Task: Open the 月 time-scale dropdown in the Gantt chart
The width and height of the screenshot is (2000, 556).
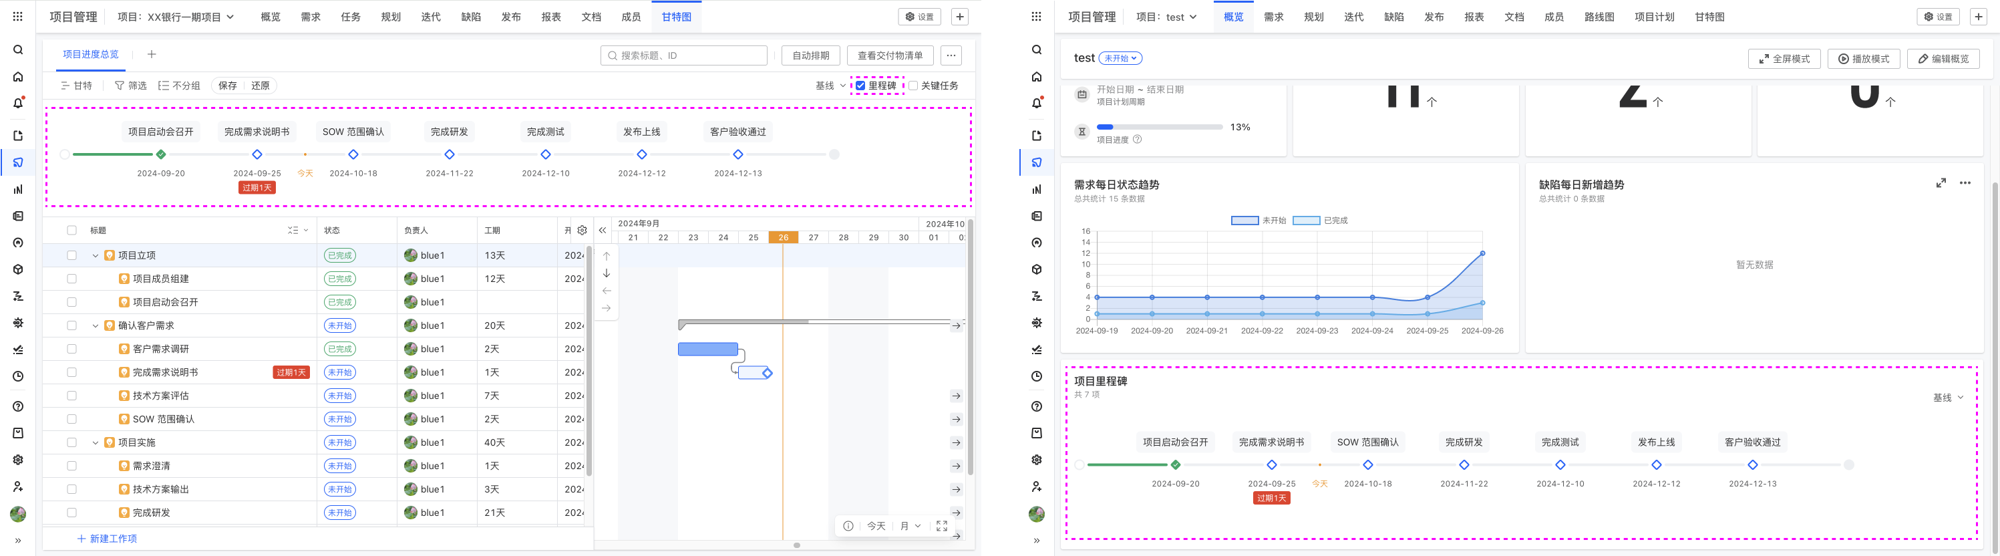Action: pyautogui.click(x=910, y=526)
